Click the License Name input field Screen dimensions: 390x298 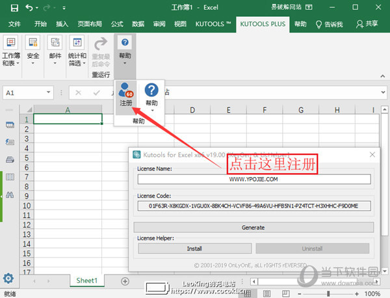tap(253, 179)
